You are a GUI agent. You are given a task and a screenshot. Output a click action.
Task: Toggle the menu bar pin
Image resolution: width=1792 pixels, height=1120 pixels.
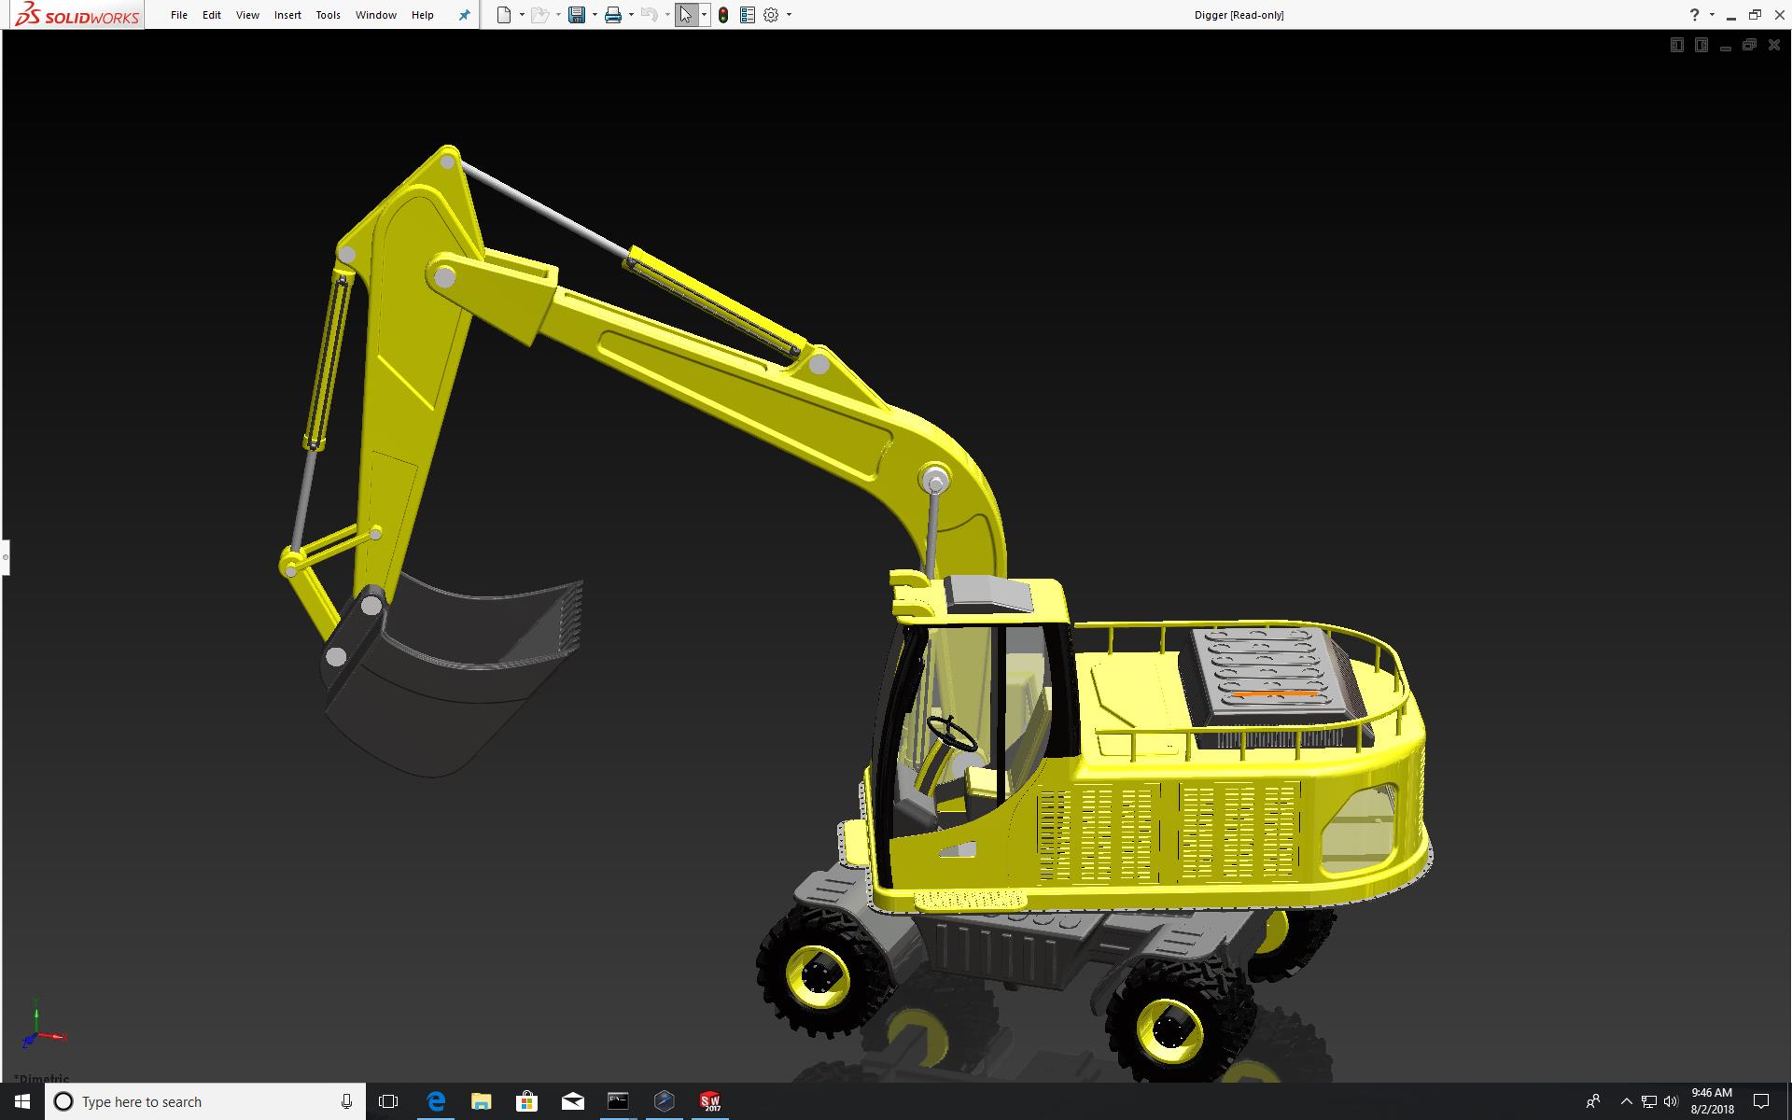(464, 15)
